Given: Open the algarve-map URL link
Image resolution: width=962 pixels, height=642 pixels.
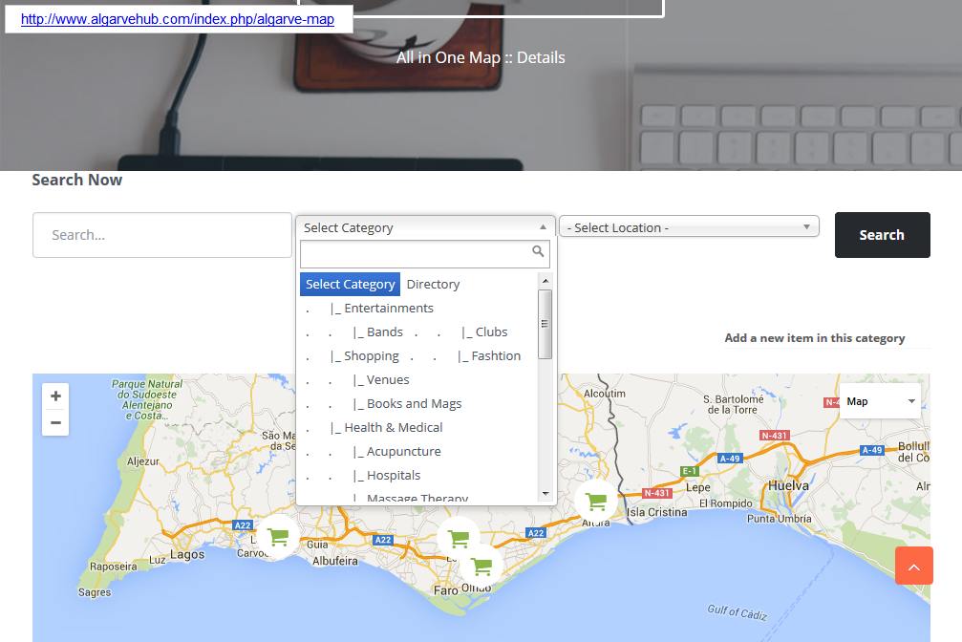Looking at the screenshot, I should click(177, 19).
